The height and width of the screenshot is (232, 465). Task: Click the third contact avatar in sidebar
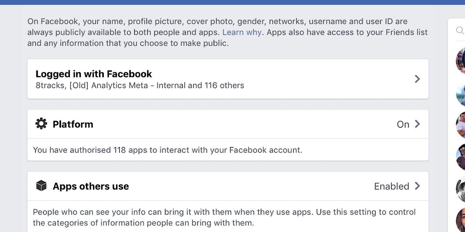tap(460, 125)
